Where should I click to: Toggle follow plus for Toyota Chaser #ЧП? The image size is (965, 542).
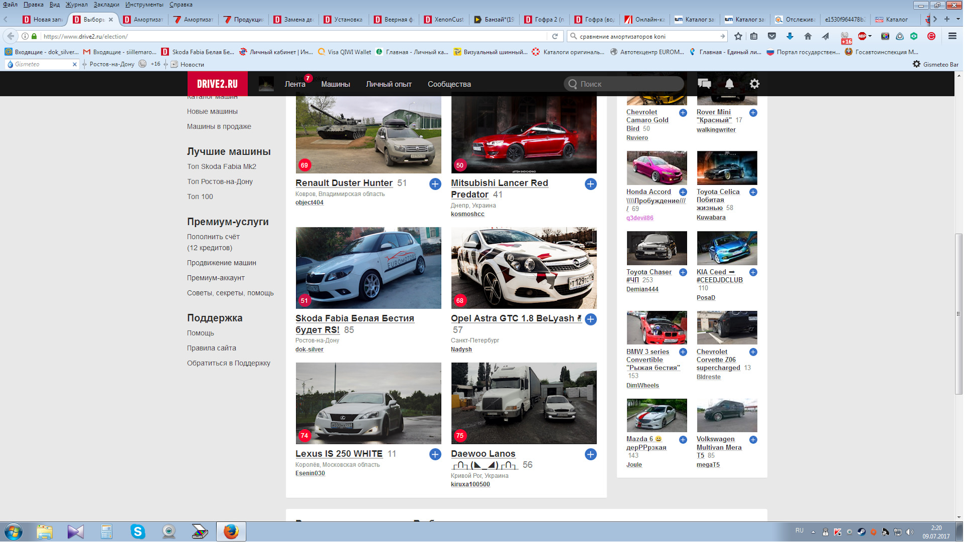click(683, 272)
